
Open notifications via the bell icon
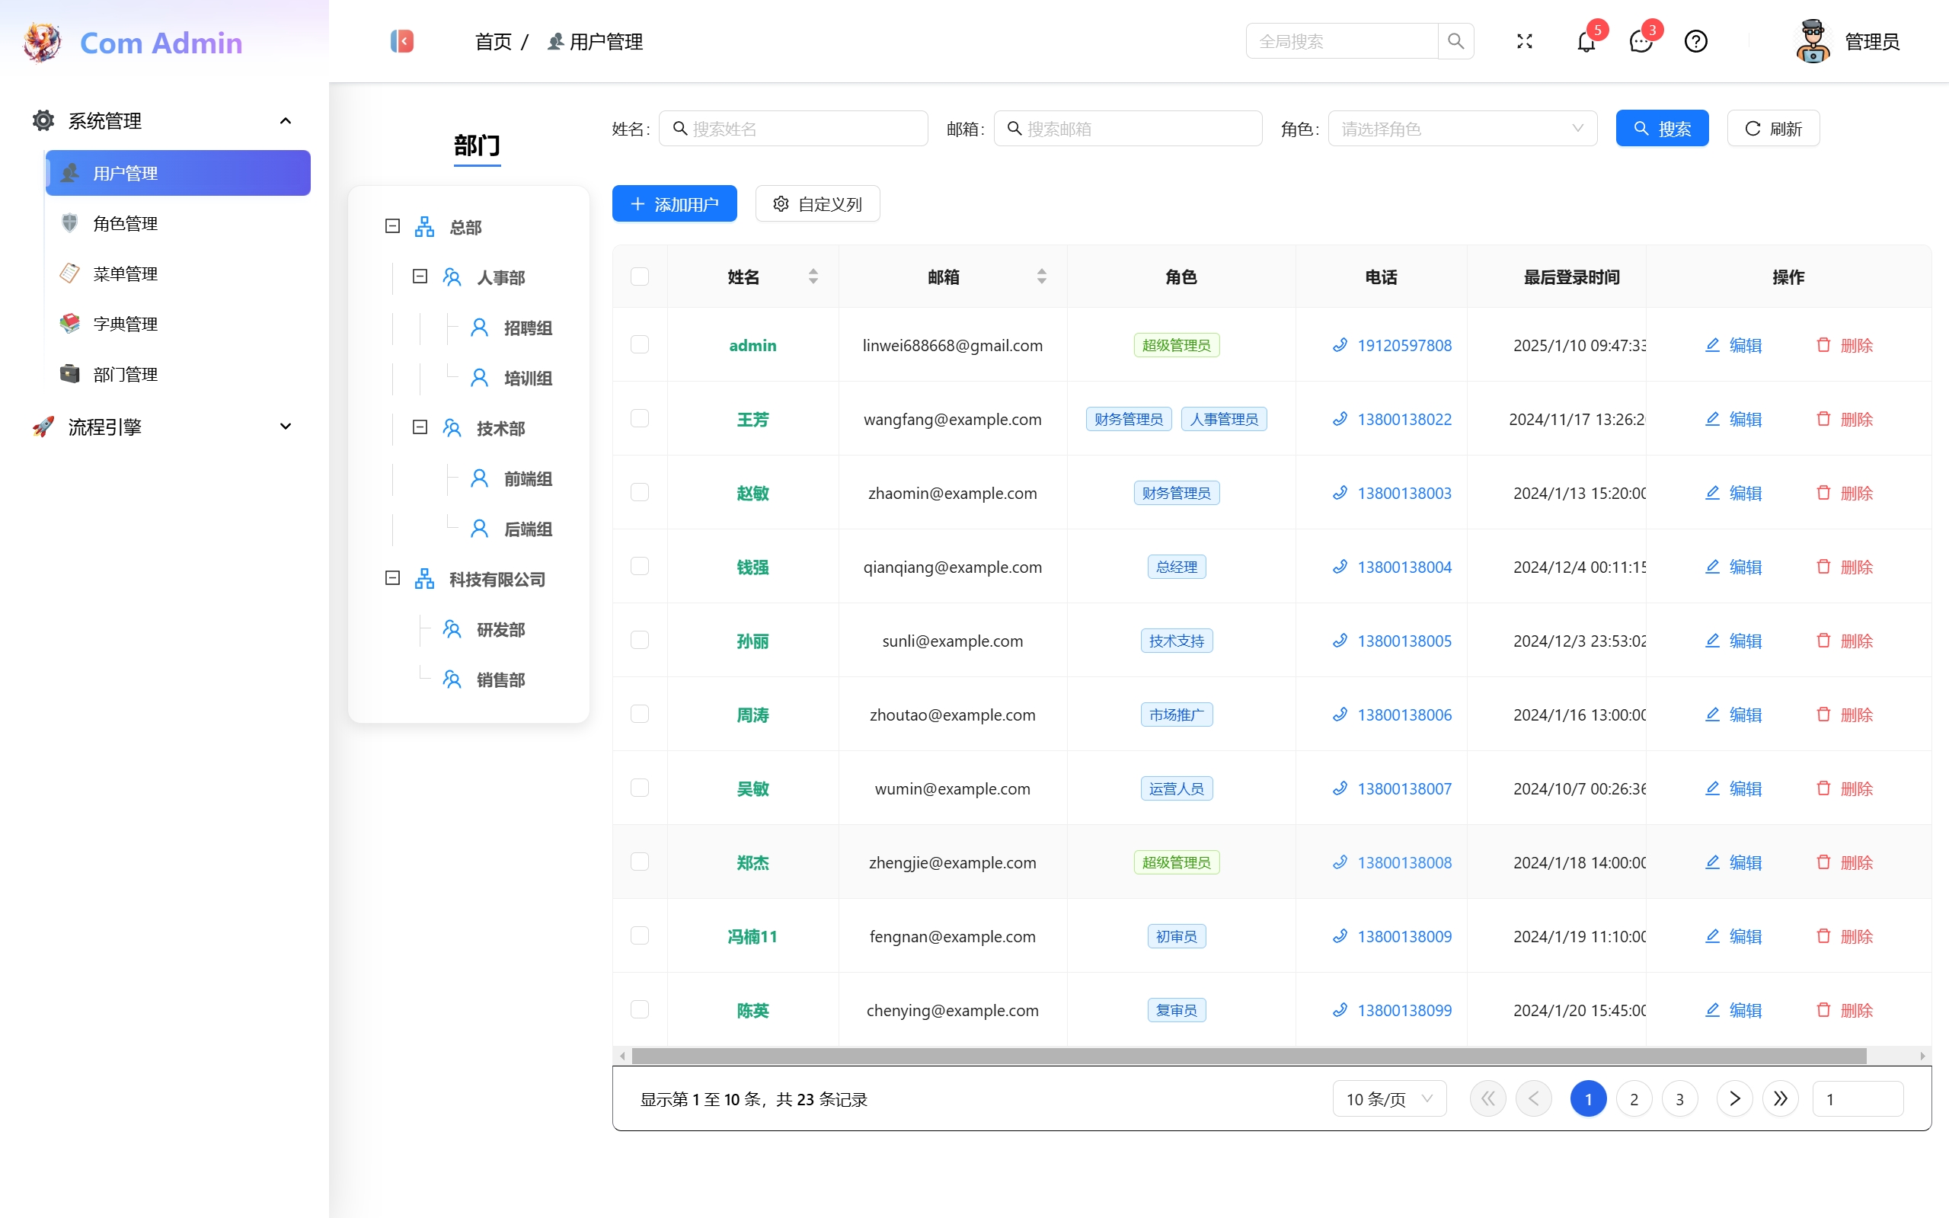[x=1585, y=42]
